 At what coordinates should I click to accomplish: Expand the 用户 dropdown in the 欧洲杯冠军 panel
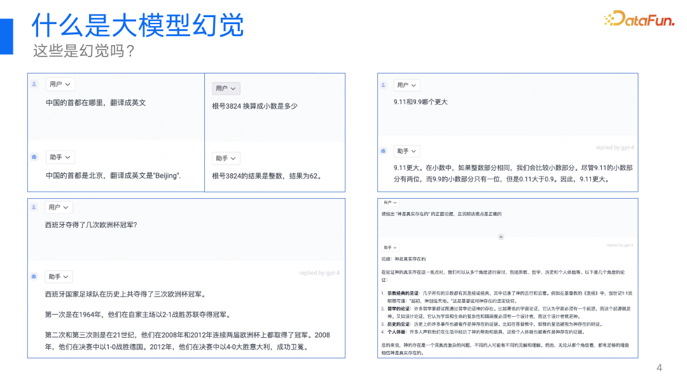point(60,208)
